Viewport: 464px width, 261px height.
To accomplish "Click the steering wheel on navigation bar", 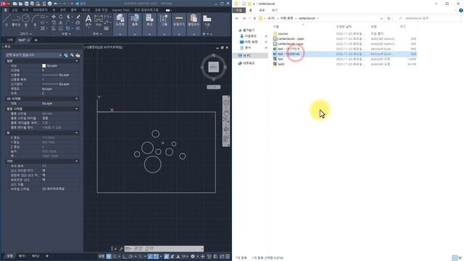I will 226,103.
